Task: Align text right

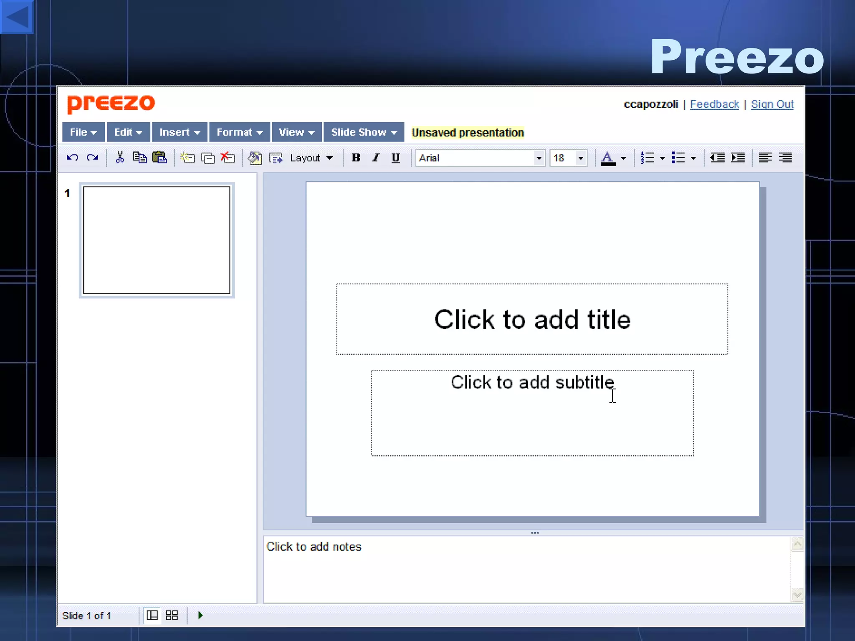Action: tap(785, 158)
